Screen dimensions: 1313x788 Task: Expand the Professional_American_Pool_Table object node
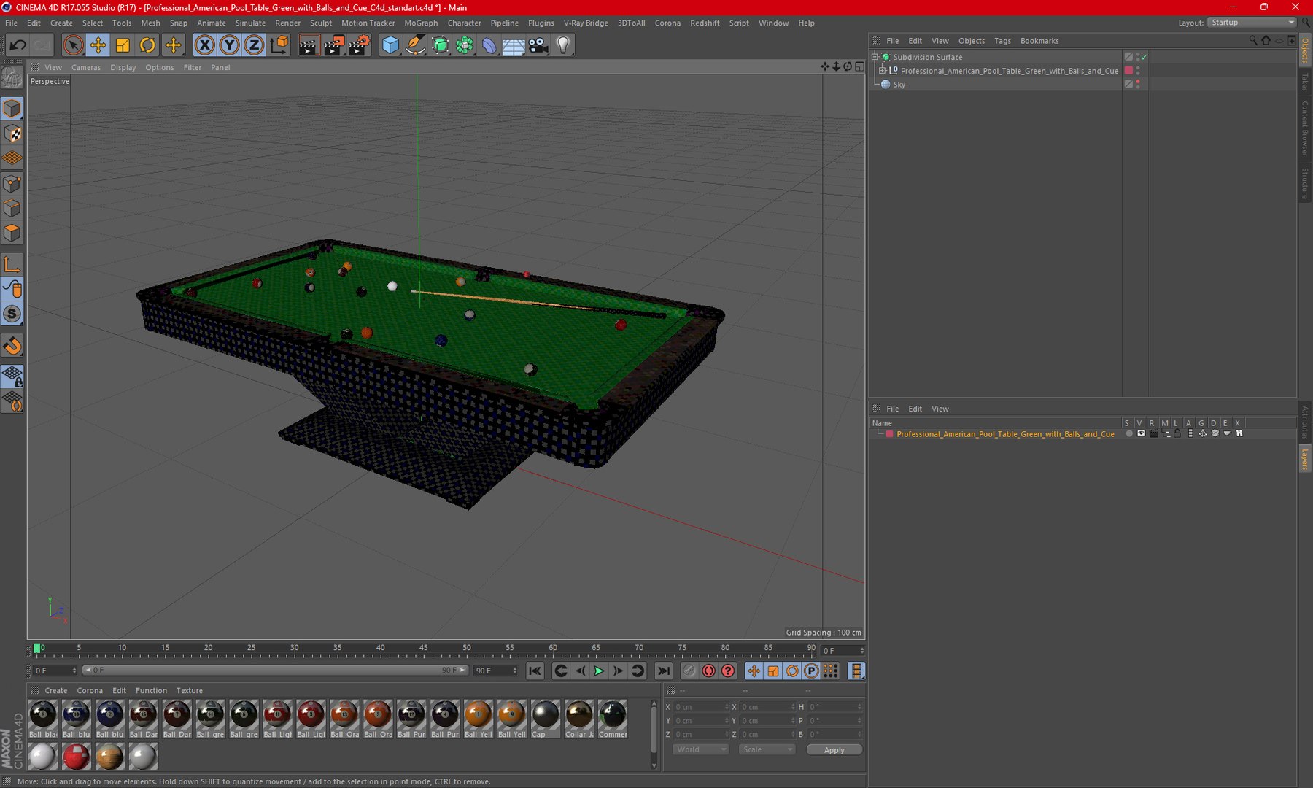pos(883,71)
